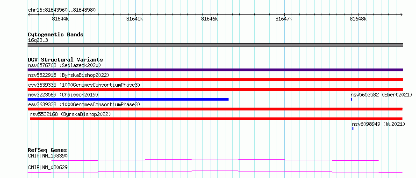Click the esv3639335 (1000GenomesConsortiumPhase3) label
Image resolution: width=416 pixels, height=178 pixels.
[84, 85]
